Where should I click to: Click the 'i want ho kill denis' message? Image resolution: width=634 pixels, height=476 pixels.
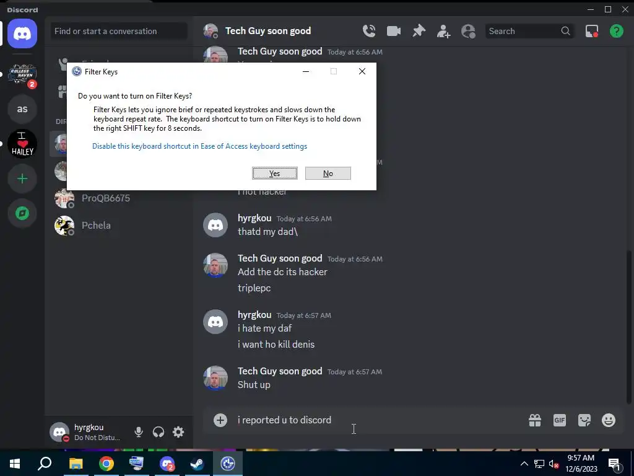pos(276,345)
